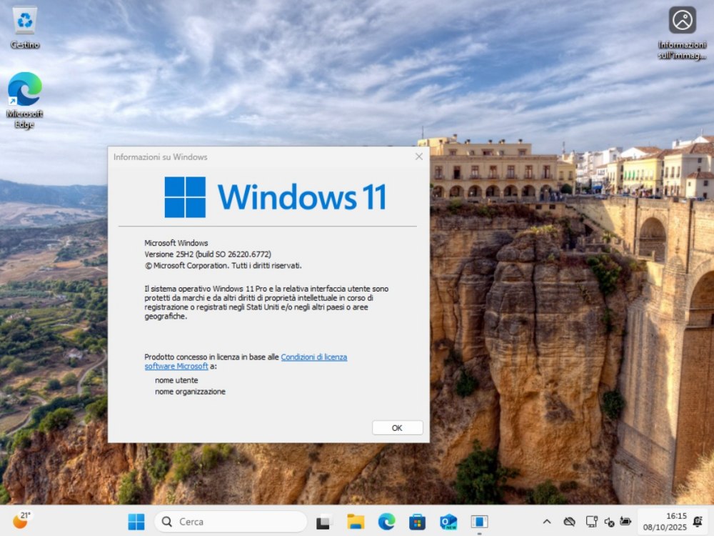
Task: Open Task View from the taskbar
Action: pos(324,521)
